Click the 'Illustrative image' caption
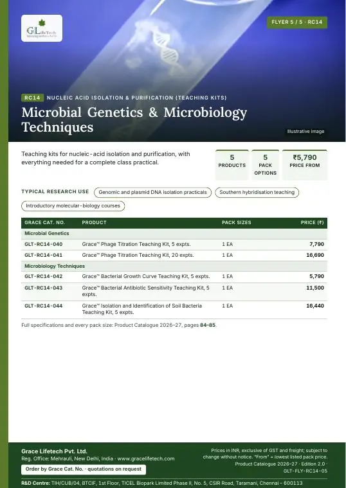 305,132
